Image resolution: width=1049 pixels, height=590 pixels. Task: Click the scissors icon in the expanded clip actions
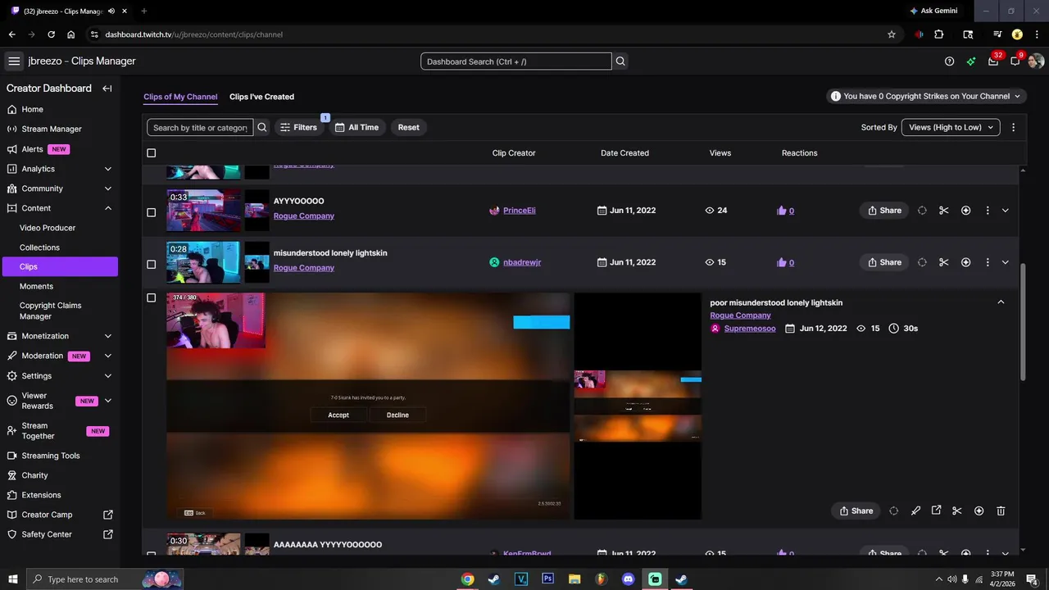click(x=957, y=511)
